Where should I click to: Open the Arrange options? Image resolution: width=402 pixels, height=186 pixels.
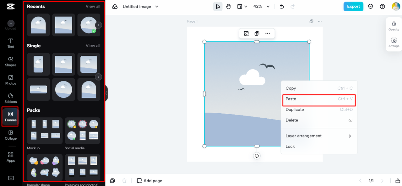coord(394,42)
